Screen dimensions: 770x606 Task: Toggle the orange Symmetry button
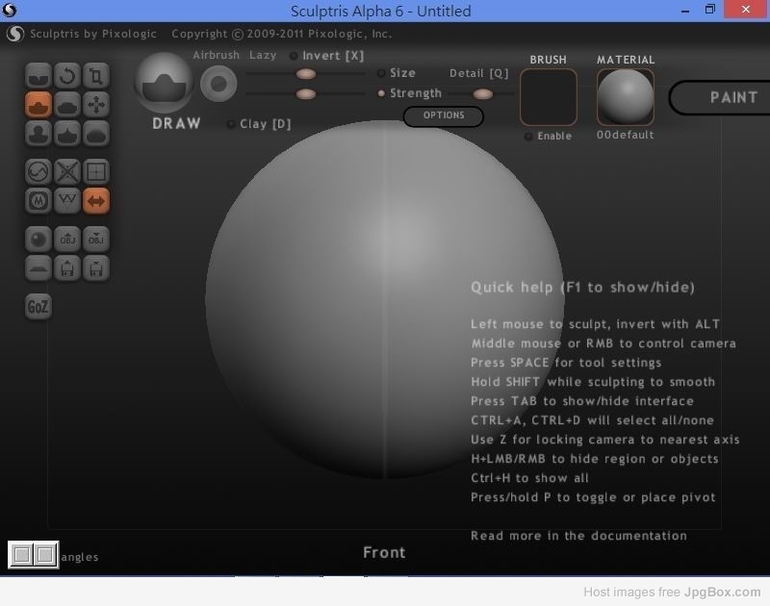96,201
